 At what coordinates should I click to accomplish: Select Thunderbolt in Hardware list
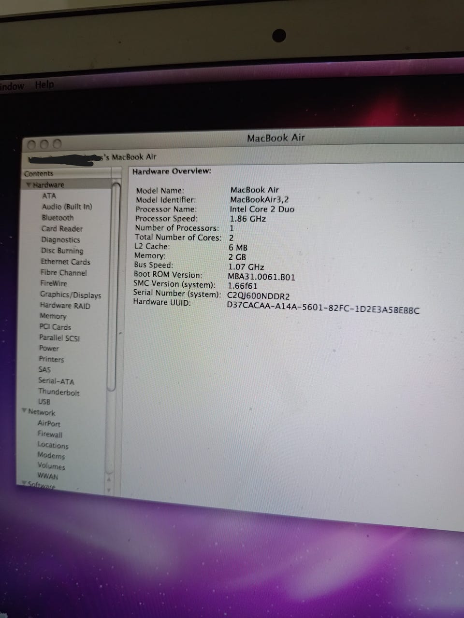tap(59, 392)
